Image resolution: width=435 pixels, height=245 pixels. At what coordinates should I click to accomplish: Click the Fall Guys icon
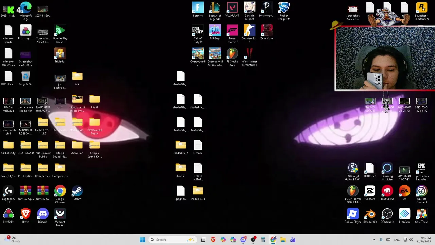pyautogui.click(x=215, y=32)
